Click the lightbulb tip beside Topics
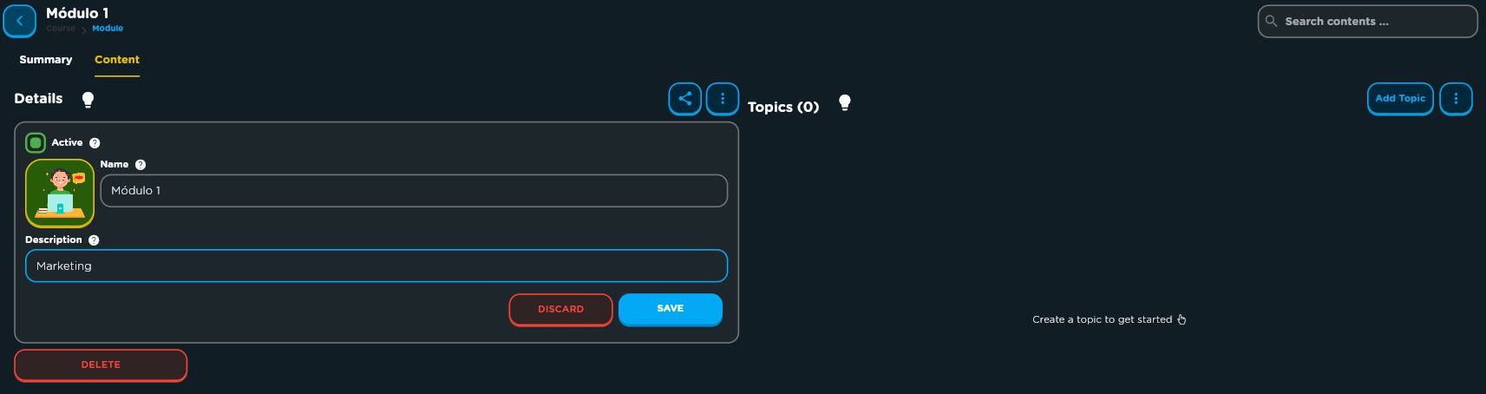The image size is (1486, 394). [844, 103]
